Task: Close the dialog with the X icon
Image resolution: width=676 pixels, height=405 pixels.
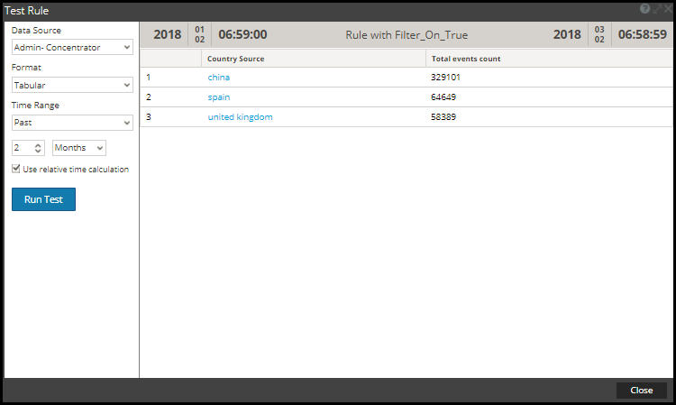Action: pos(668,9)
